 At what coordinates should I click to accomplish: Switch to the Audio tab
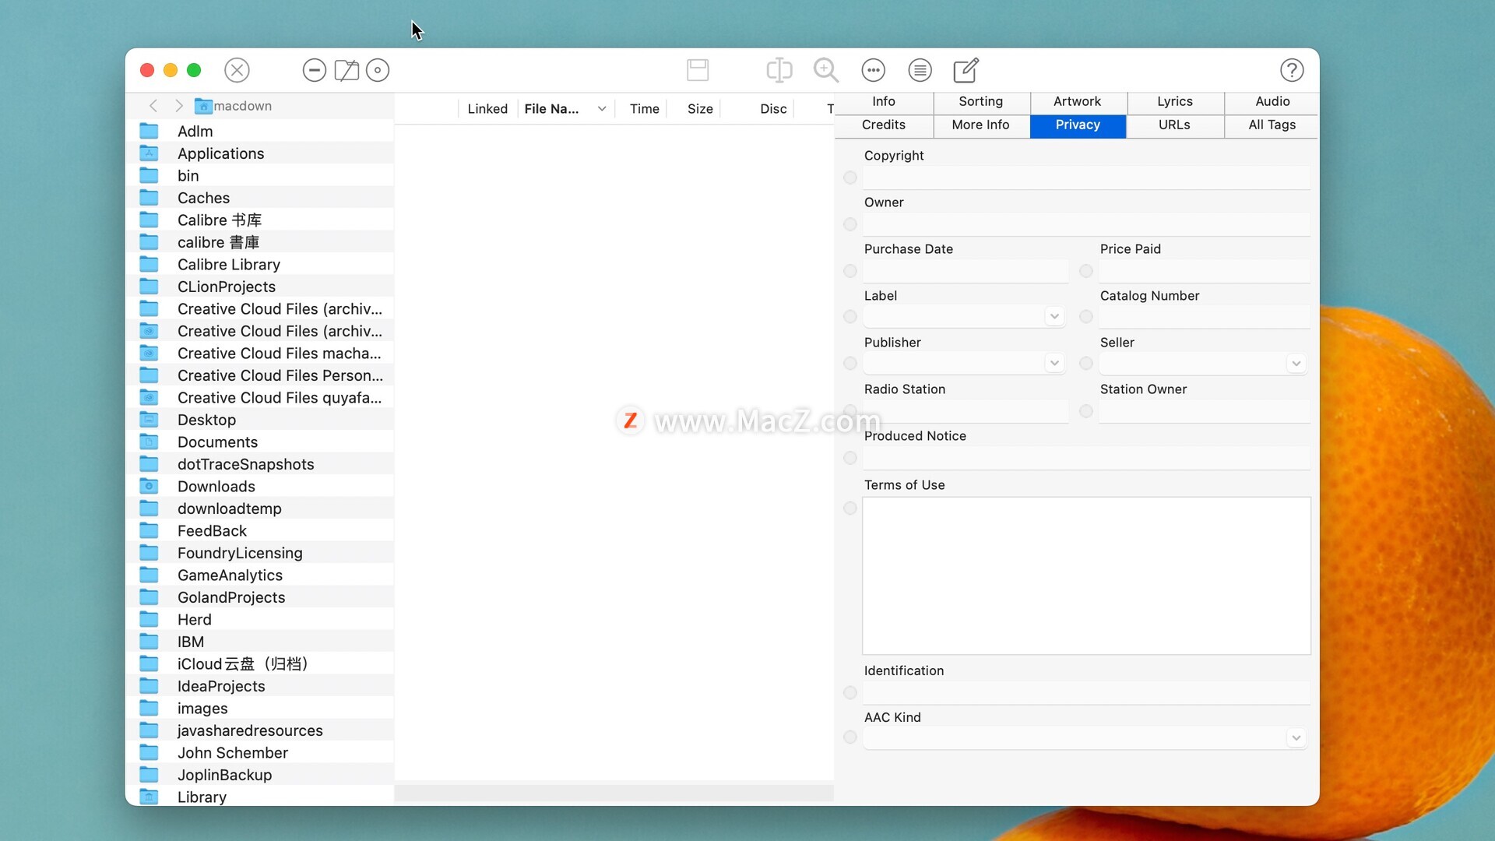[x=1272, y=102]
